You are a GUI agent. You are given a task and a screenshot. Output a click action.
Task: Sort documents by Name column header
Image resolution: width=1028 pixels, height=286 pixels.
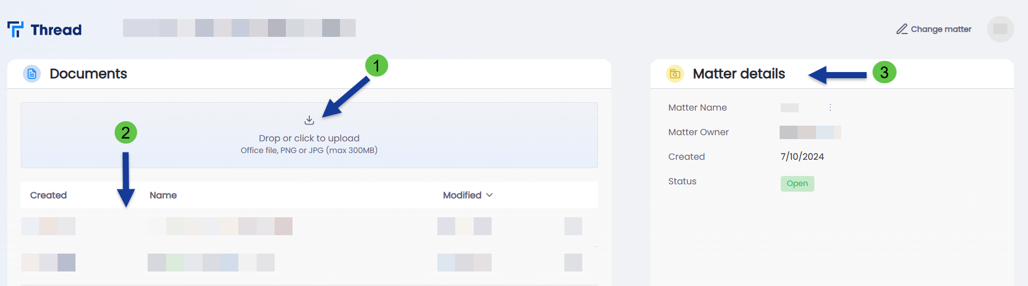tap(163, 195)
